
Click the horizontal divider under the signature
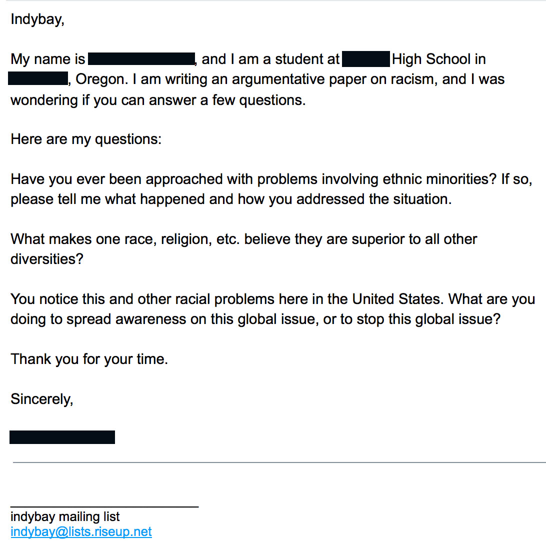(x=279, y=462)
